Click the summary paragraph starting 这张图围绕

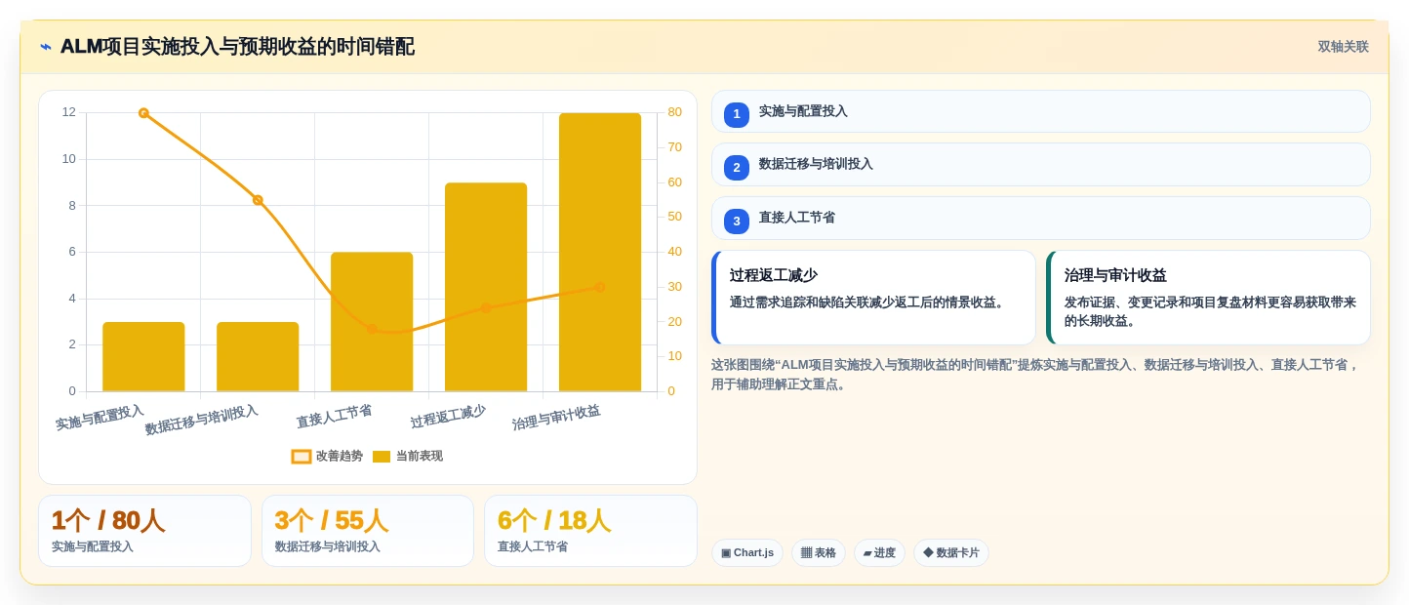tap(1036, 375)
